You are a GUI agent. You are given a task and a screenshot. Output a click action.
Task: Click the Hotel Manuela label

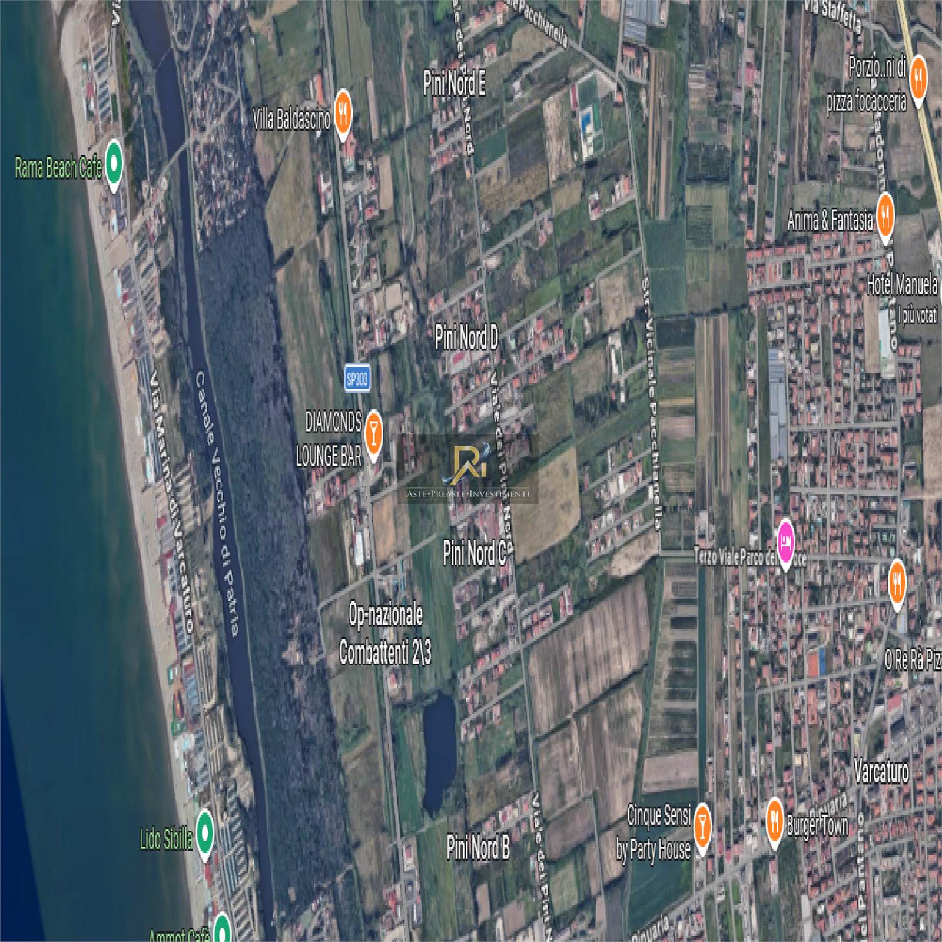(x=901, y=285)
